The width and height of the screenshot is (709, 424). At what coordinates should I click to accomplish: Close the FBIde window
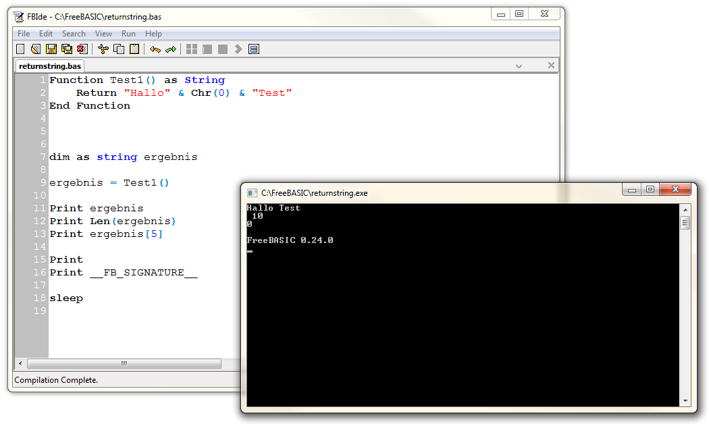544,14
